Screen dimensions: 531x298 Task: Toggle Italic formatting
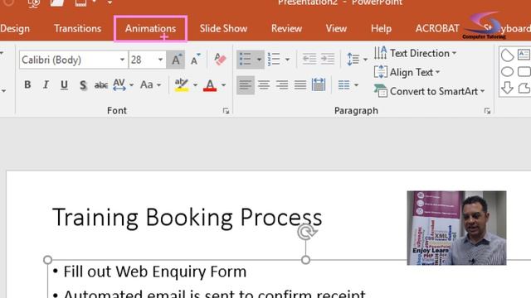tap(46, 84)
